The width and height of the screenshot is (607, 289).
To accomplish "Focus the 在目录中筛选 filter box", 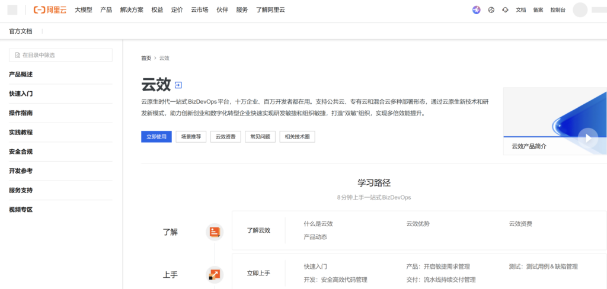I will 61,55.
